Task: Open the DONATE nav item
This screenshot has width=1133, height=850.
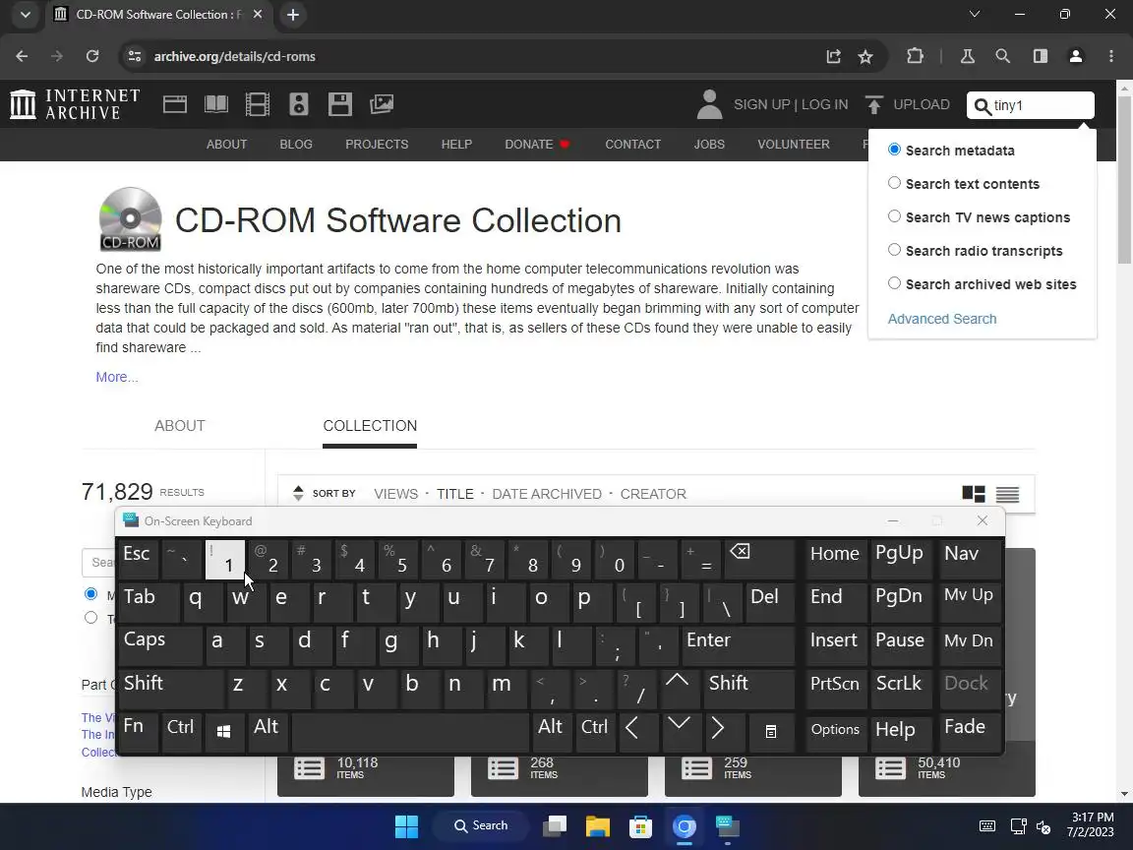Action: point(538,145)
